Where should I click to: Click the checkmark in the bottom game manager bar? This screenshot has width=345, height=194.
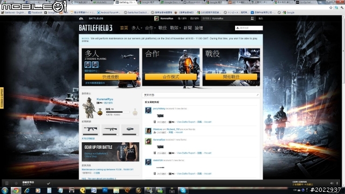(x=49, y=183)
